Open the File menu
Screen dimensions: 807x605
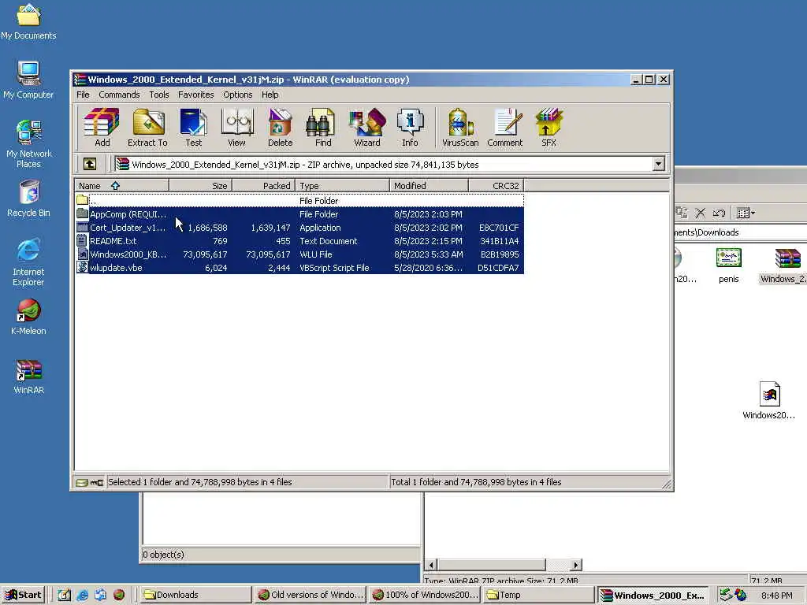tap(83, 95)
